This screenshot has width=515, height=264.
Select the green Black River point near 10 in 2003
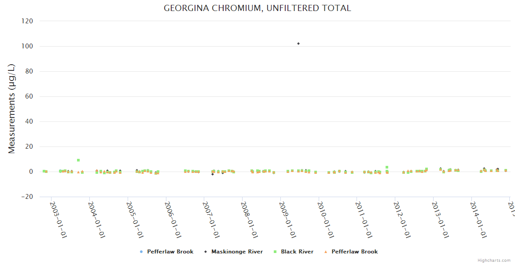(x=78, y=160)
